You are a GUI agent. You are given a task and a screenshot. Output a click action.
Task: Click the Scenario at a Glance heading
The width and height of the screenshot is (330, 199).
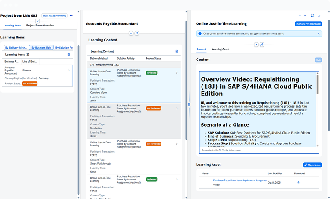pos(224,125)
